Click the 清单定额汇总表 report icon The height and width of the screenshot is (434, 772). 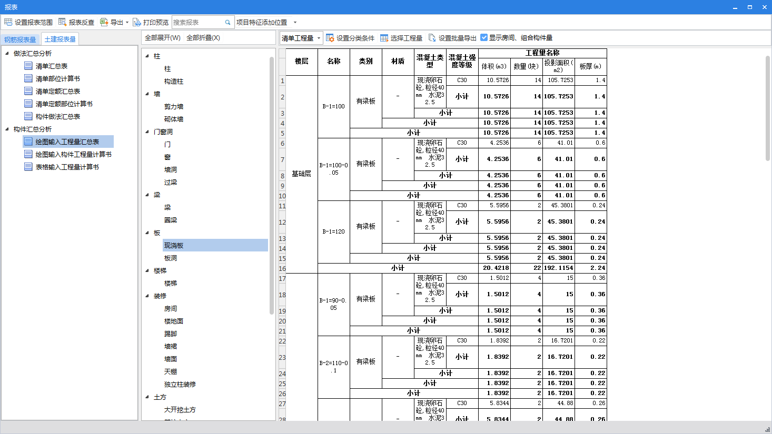pos(28,91)
